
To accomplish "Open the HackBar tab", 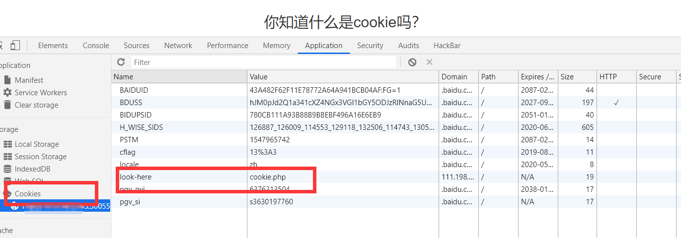I will [x=447, y=45].
